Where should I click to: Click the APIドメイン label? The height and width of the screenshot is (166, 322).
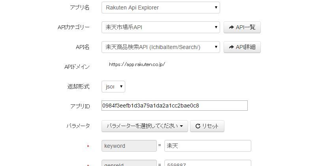click(77, 67)
